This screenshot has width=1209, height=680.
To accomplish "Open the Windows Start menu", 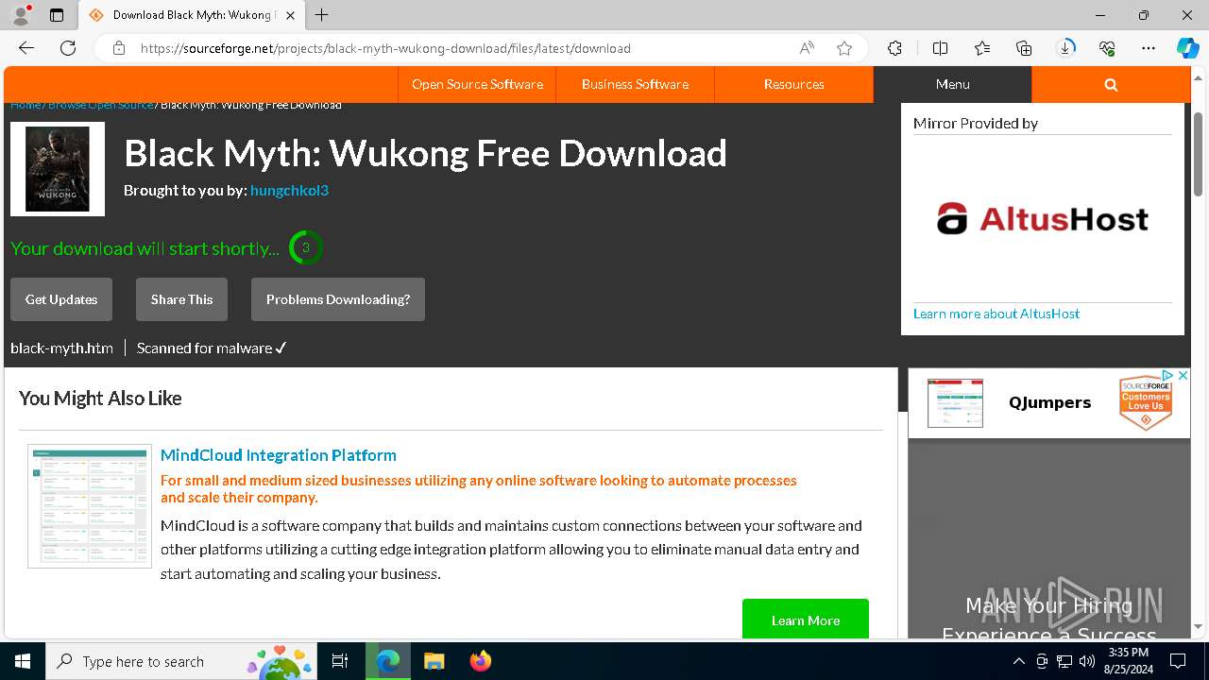I will [x=23, y=661].
